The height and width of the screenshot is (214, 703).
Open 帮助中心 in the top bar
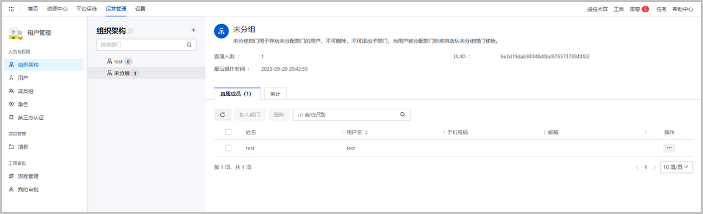click(x=683, y=9)
